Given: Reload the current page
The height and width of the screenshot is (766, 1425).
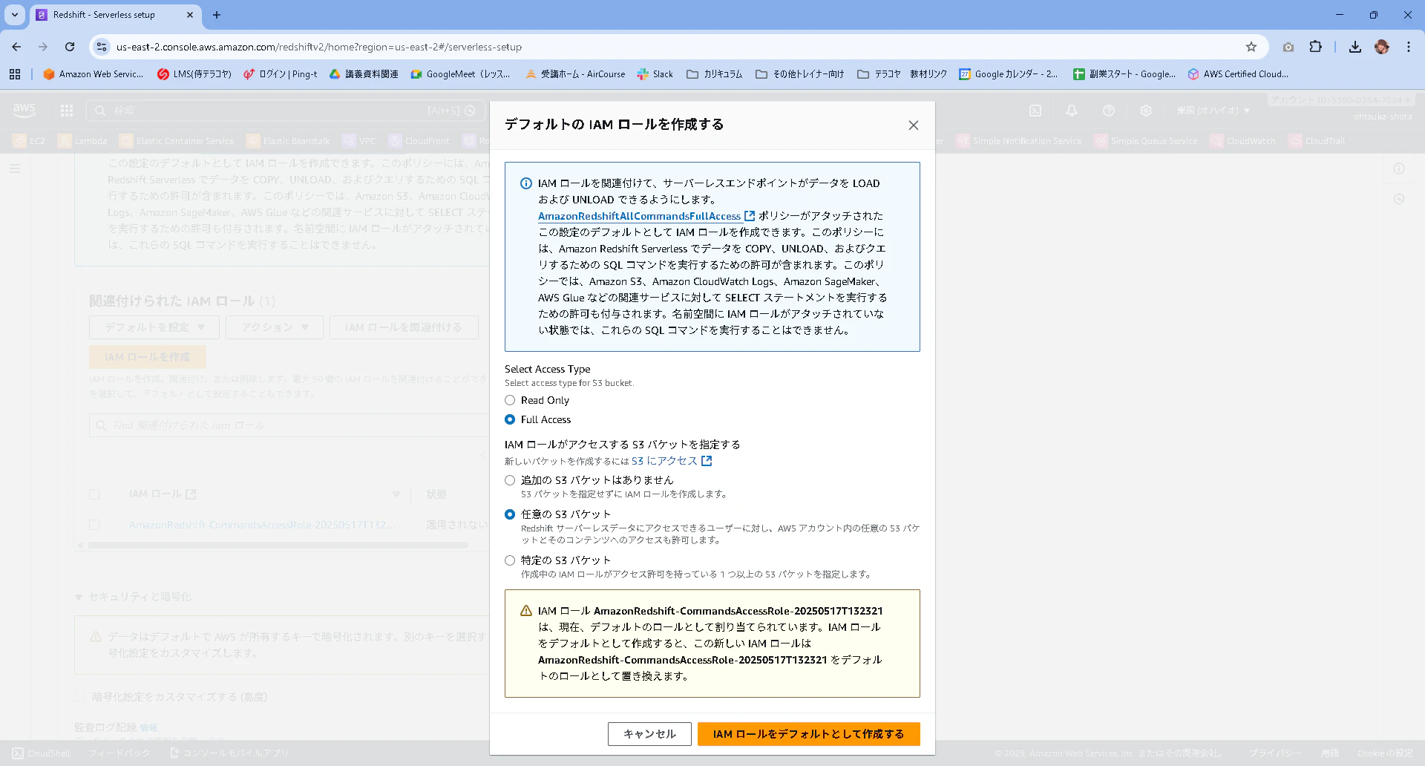Looking at the screenshot, I should coord(70,47).
